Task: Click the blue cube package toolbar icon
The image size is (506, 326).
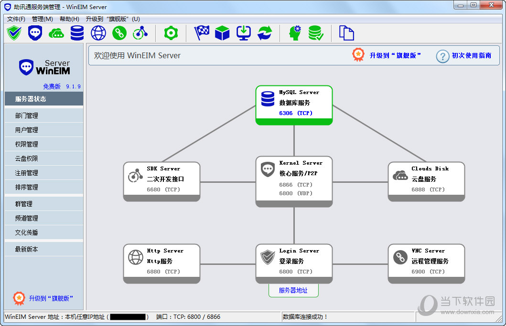Action: point(222,33)
